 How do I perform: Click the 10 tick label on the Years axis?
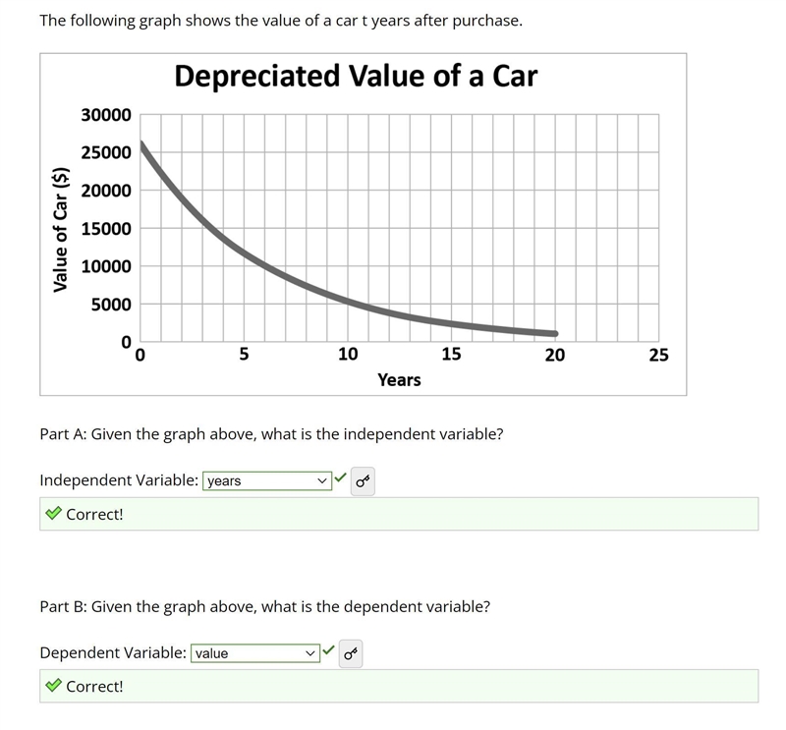click(x=348, y=354)
